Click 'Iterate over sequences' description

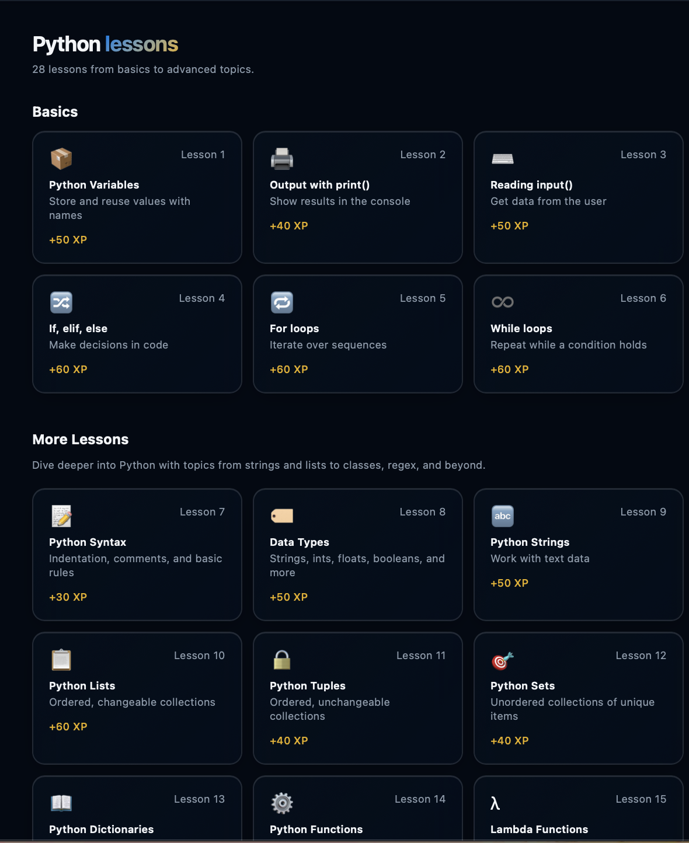328,345
